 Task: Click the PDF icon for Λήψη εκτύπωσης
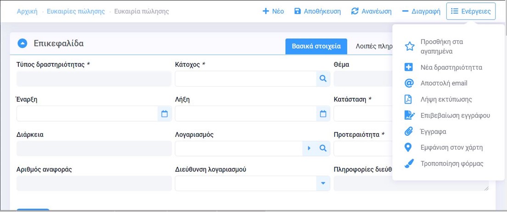408,100
